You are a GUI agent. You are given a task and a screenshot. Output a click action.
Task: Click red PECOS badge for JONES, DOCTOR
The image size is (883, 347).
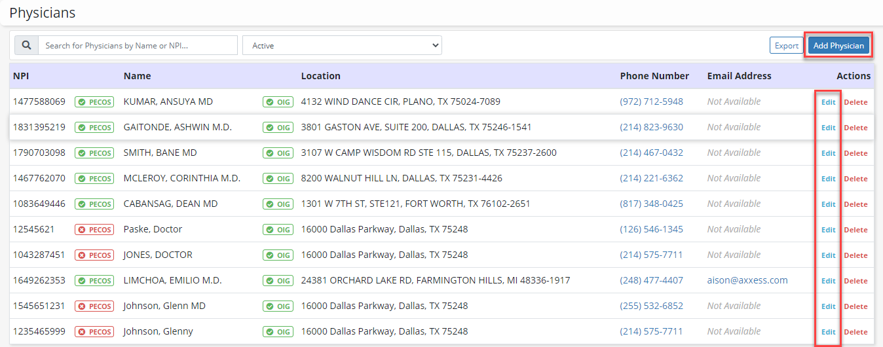point(94,255)
